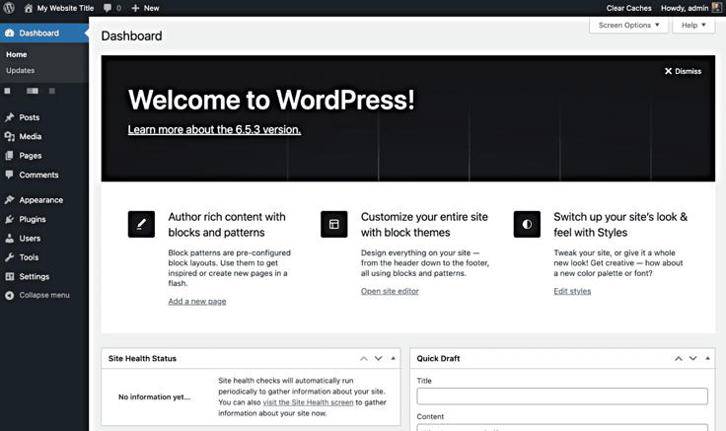Open the comments bubble in the admin bar
This screenshot has width=726, height=431.
108,8
